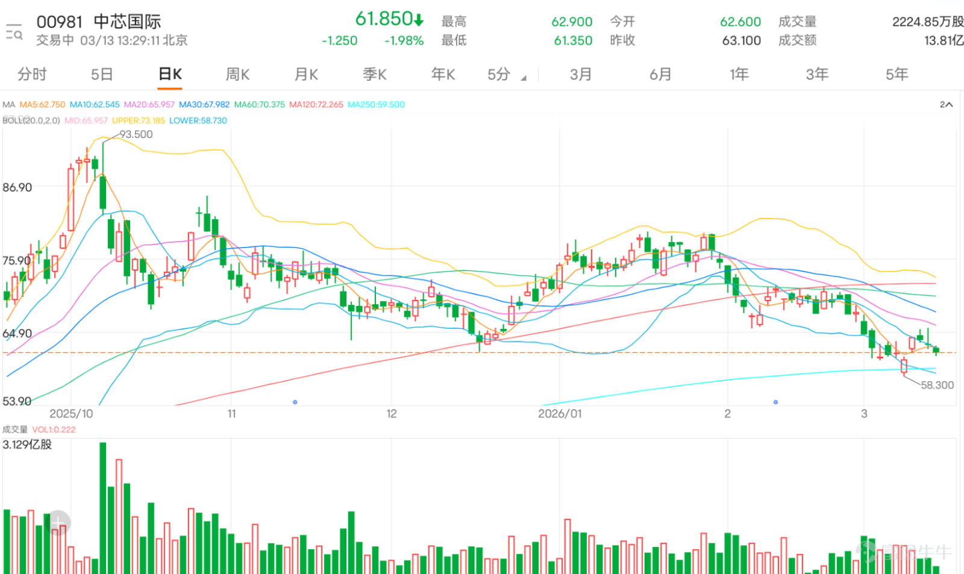The image size is (964, 574).
Task: Select the 季K tab
Action: click(375, 74)
